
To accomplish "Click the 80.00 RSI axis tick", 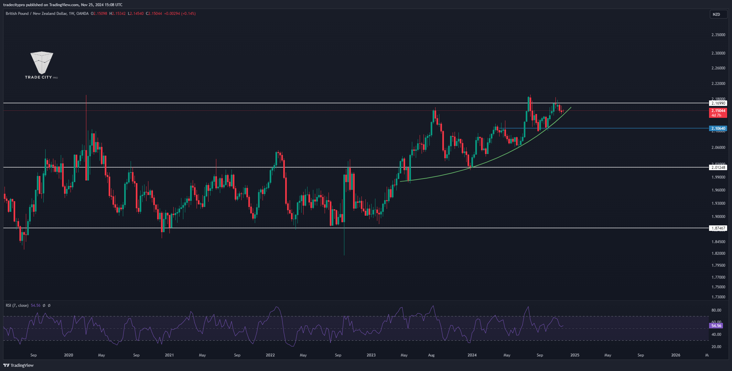I will (716, 310).
